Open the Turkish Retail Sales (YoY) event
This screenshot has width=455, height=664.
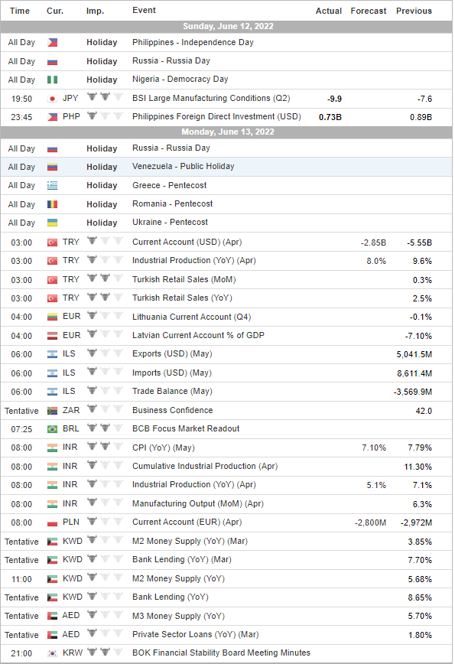(183, 298)
